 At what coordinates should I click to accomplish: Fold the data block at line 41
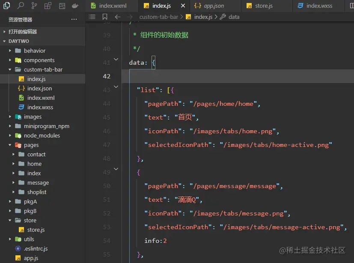pos(116,60)
